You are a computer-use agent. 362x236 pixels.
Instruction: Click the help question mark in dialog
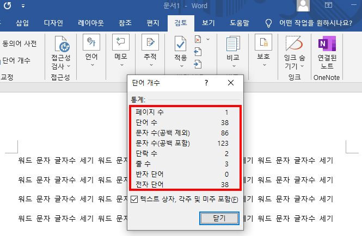tap(206, 83)
